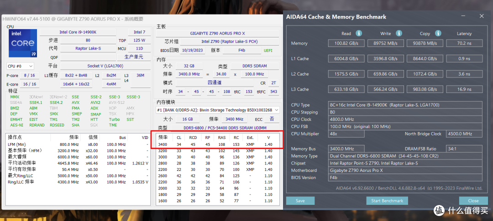Click the North Bridge Clock 4500.0 MHz field

[x=464, y=134]
